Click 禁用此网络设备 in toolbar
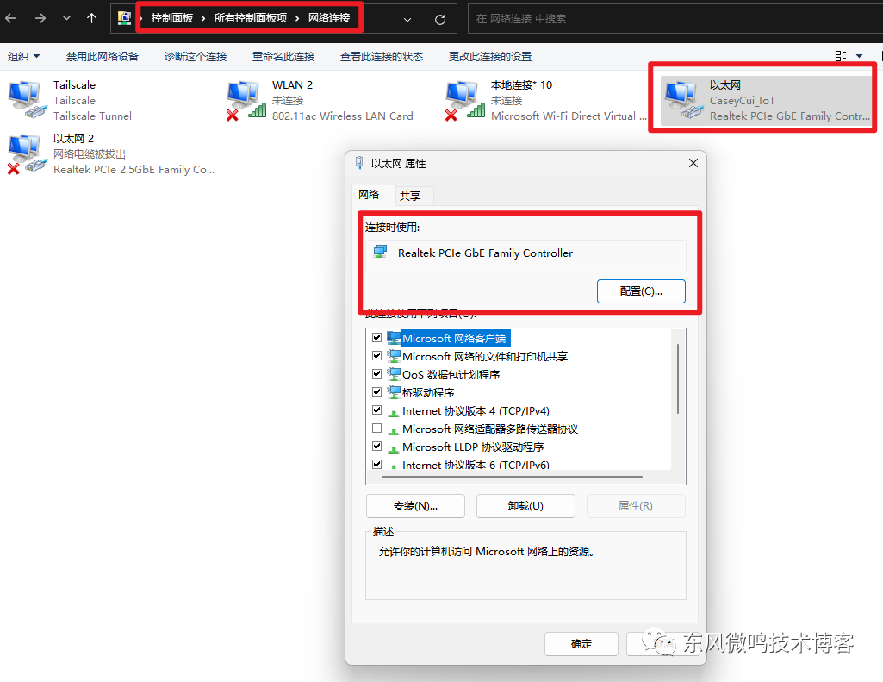The width and height of the screenshot is (883, 682). pyautogui.click(x=102, y=56)
